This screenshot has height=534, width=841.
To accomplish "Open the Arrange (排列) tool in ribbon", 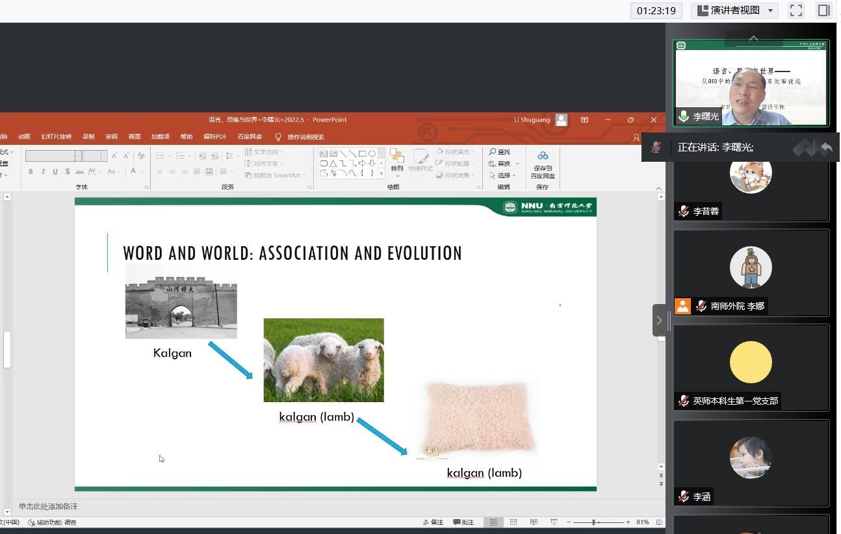I will point(396,161).
